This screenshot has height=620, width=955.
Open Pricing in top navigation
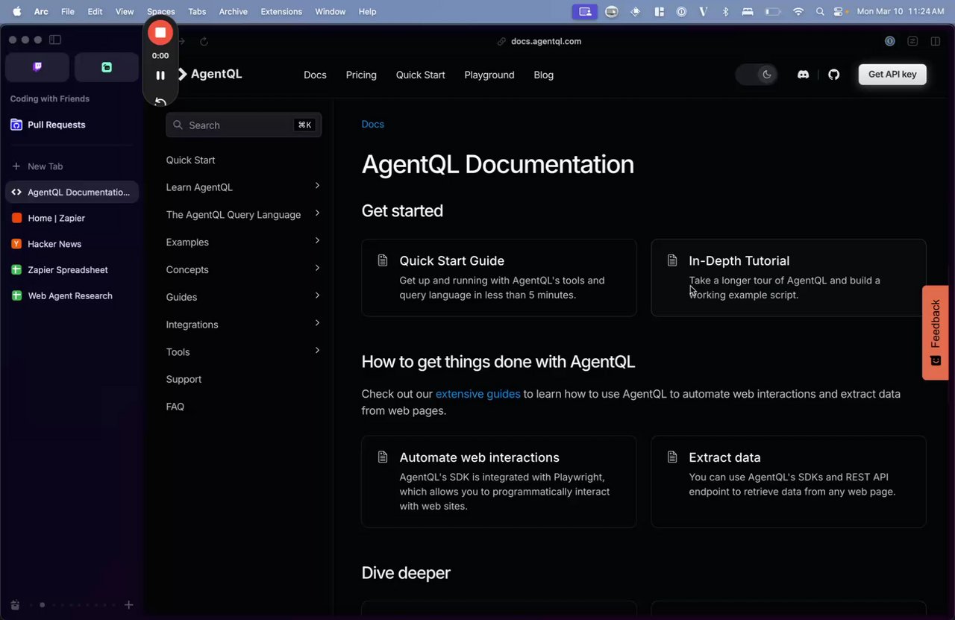coord(361,75)
